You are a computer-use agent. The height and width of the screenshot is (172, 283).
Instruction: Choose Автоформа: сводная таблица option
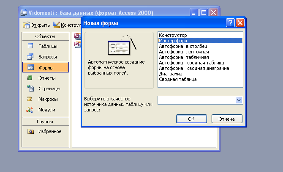click(x=200, y=63)
